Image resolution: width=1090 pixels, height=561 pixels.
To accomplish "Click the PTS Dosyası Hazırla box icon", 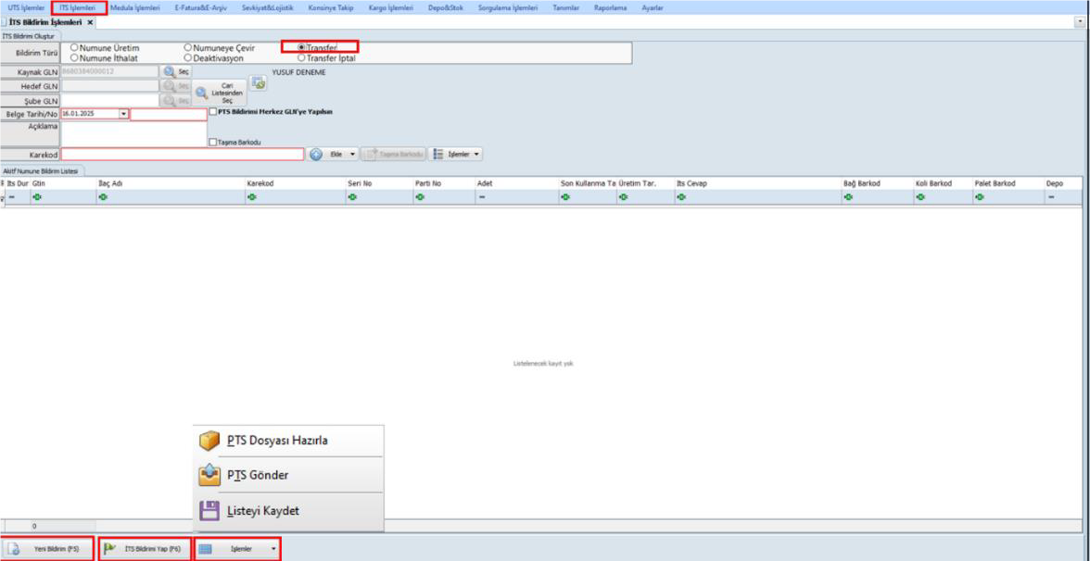I will [210, 441].
